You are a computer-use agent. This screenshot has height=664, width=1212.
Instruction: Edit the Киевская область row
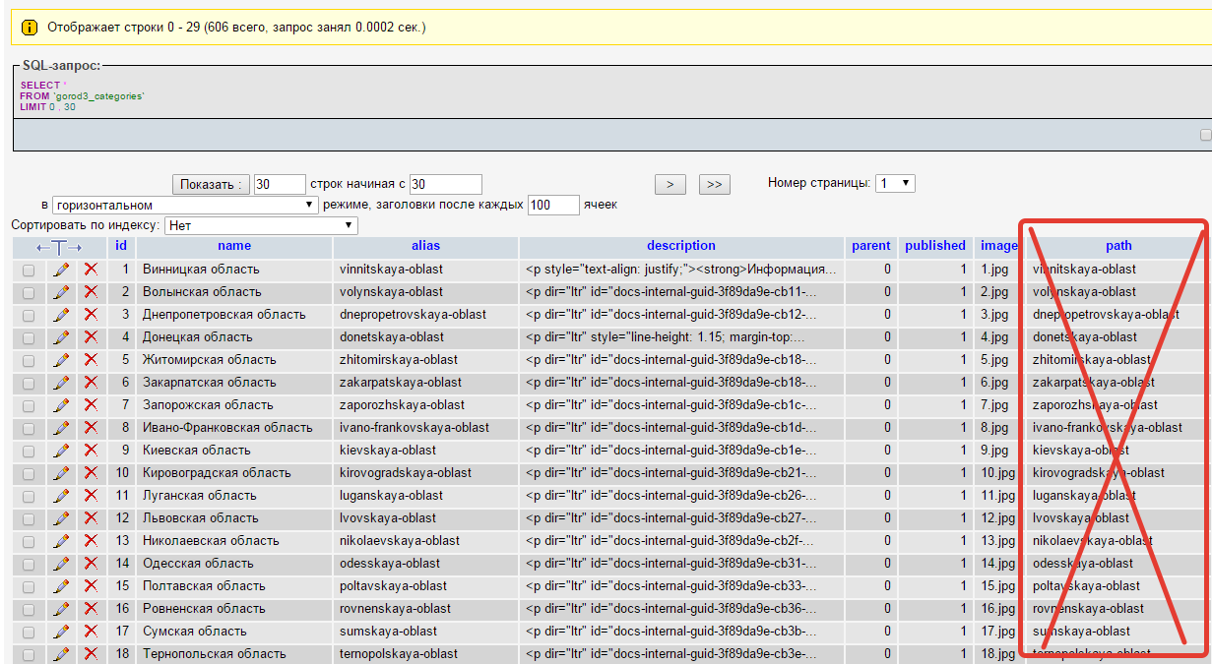[61, 451]
